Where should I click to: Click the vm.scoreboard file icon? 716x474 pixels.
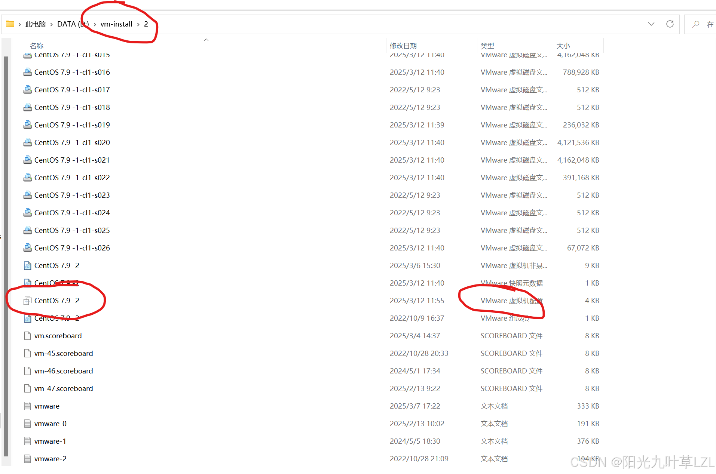(27, 336)
